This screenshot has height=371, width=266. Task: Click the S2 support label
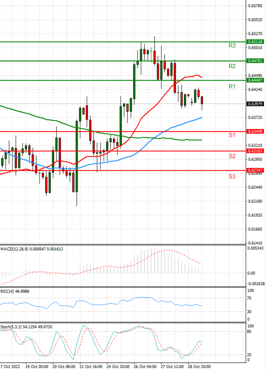click(232, 156)
